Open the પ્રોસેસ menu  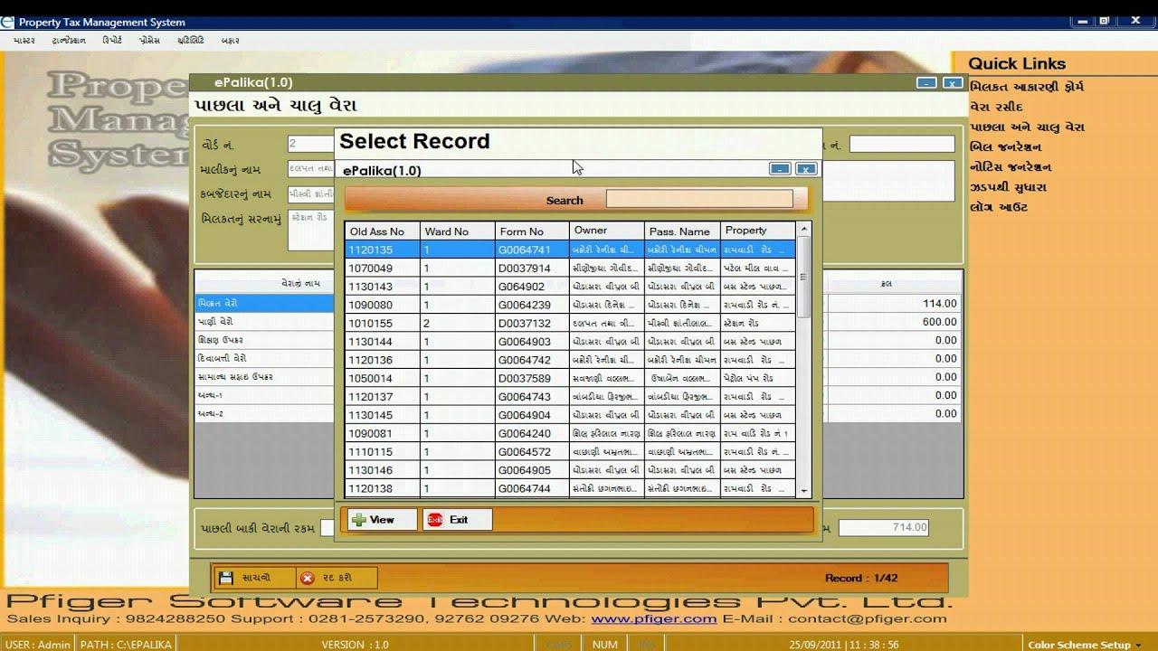[x=149, y=41]
